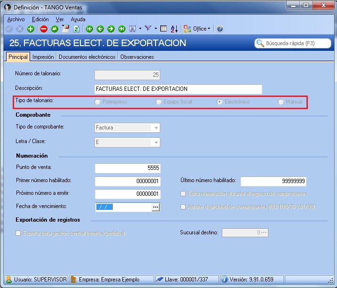Close the Definición window
This screenshot has width=337, height=288.
click(323, 6)
